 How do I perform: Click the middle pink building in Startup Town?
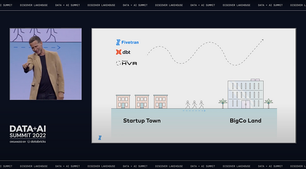pos(142,101)
